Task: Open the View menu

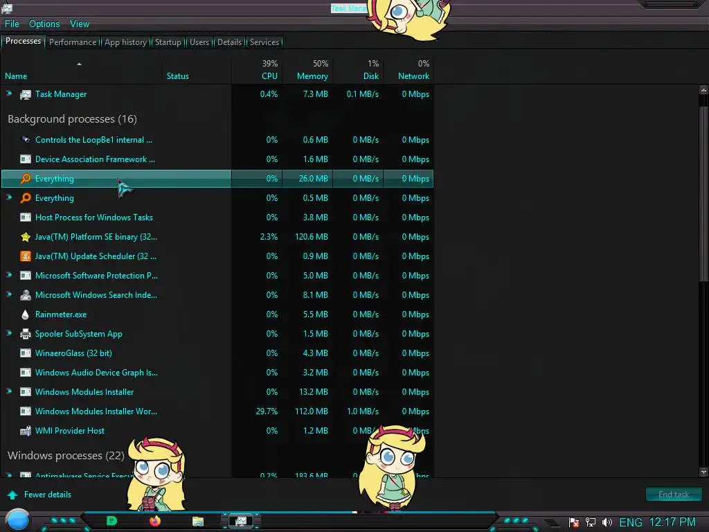Action: tap(80, 24)
